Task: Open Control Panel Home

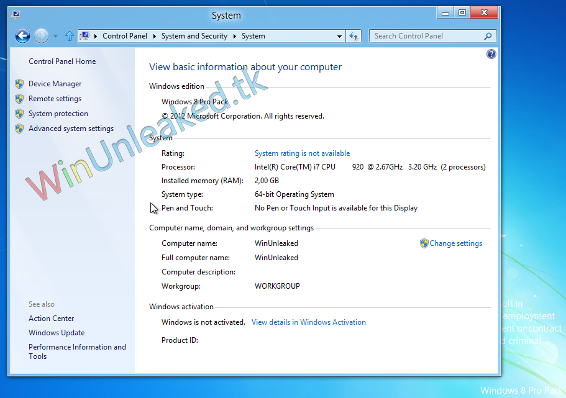Action: coord(62,61)
